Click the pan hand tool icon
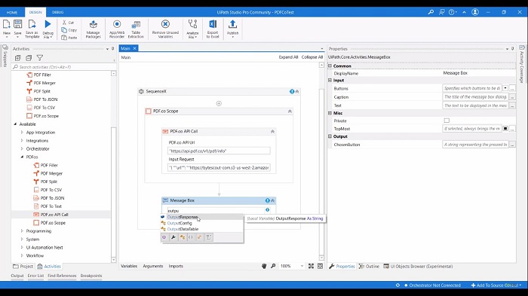The image size is (528, 296). click(264, 266)
